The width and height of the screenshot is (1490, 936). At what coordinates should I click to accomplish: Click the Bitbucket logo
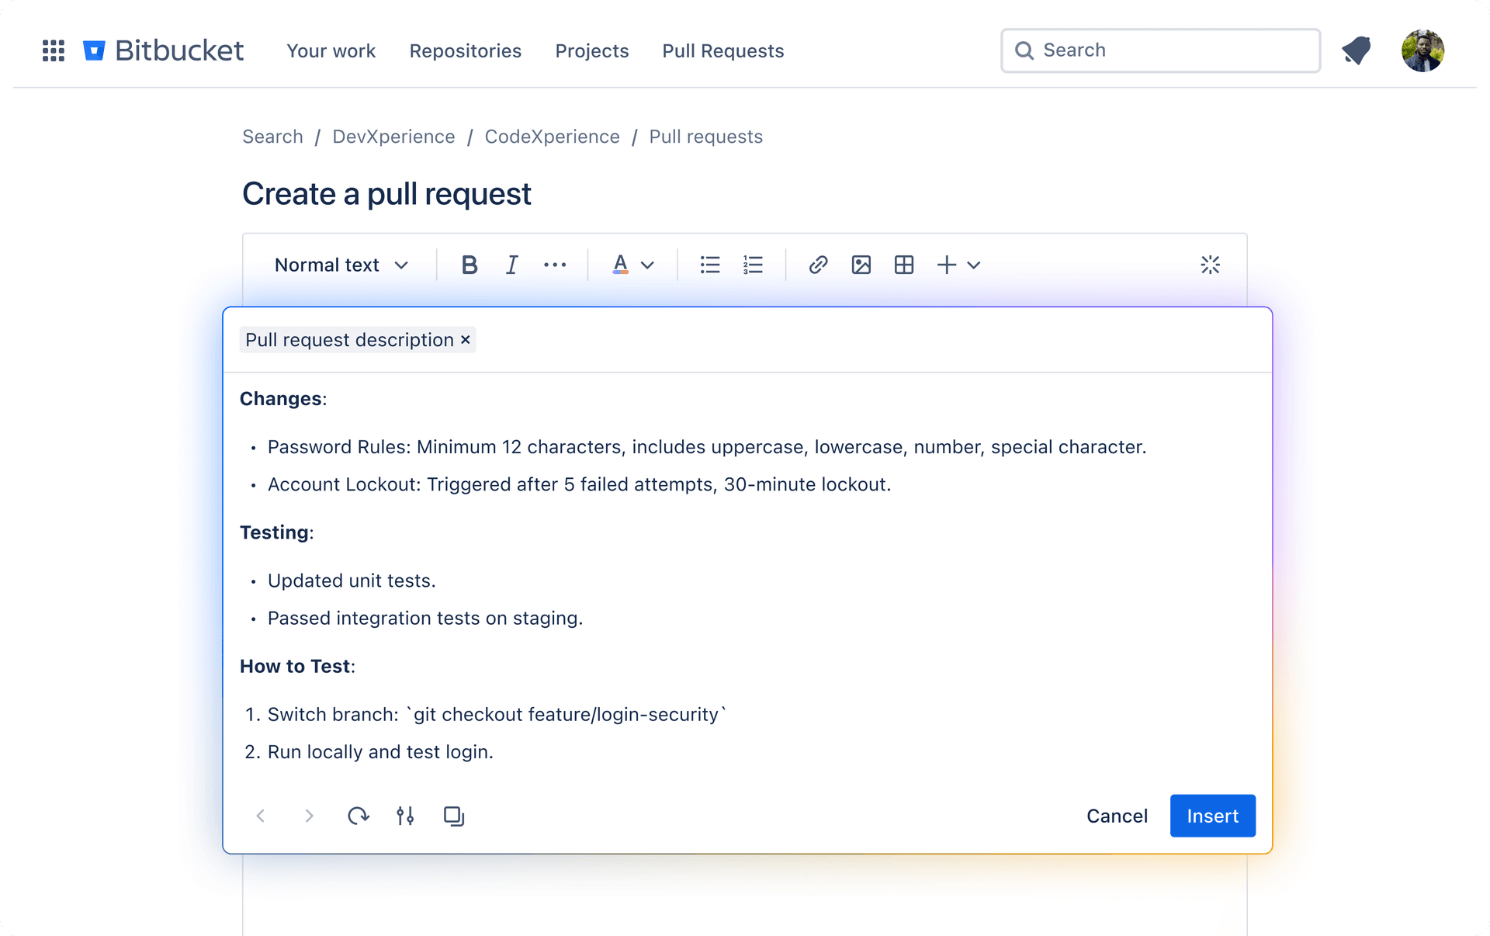(x=164, y=51)
